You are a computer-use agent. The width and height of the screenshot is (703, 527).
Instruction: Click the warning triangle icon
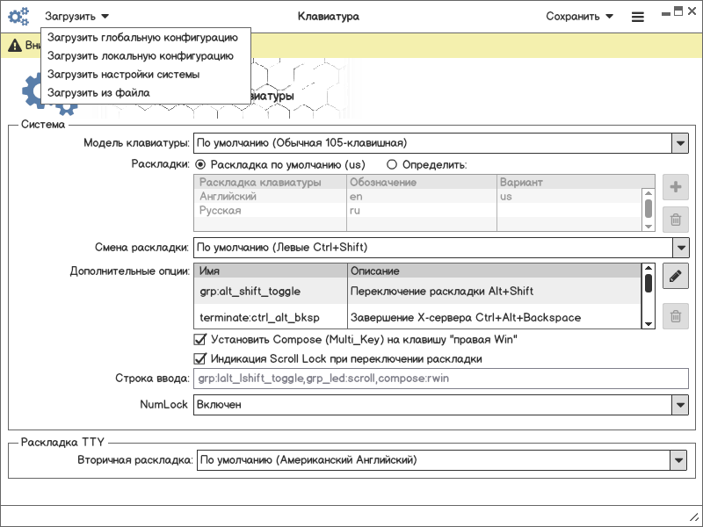[x=16, y=45]
